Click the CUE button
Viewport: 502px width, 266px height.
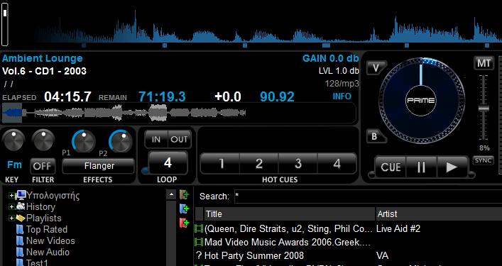tap(391, 167)
